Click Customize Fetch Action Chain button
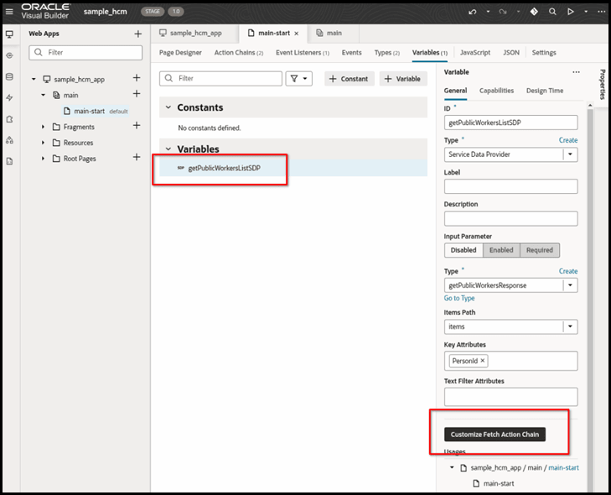The height and width of the screenshot is (495, 611). coord(494,434)
